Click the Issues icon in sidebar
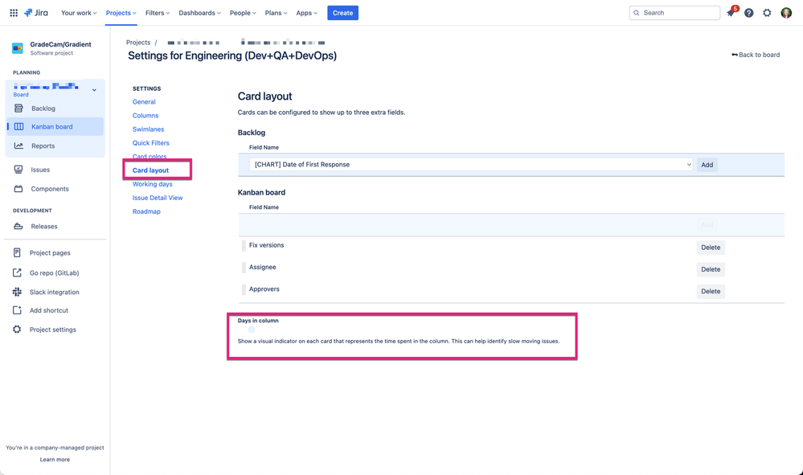Viewport: 803px width, 475px height. tap(18, 170)
